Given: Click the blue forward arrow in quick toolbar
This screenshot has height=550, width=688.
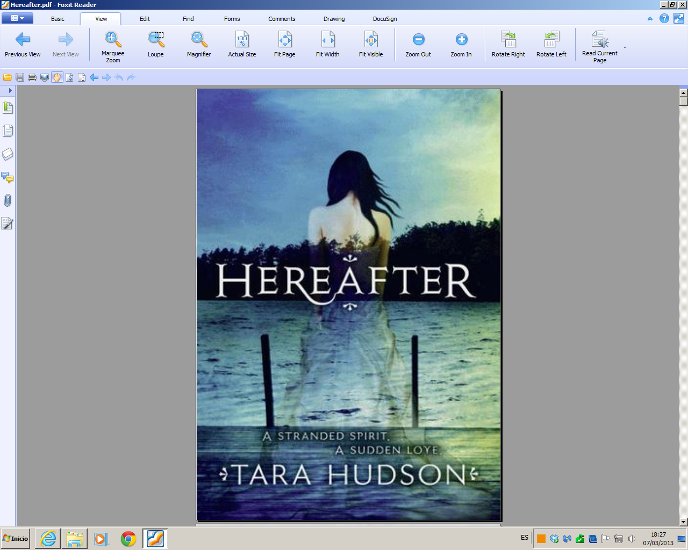Looking at the screenshot, I should pos(106,77).
